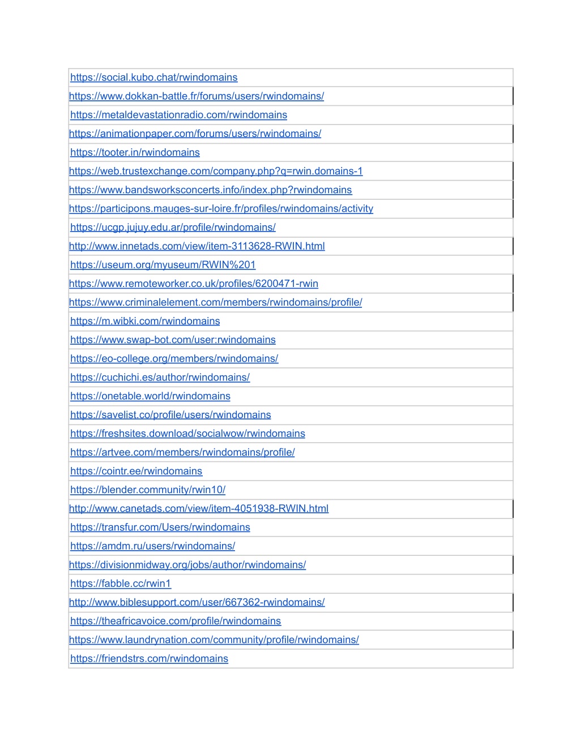Open the social.kubo.chat rwindomains link
Viewport: 580px width, 750px height.
tap(153, 78)
